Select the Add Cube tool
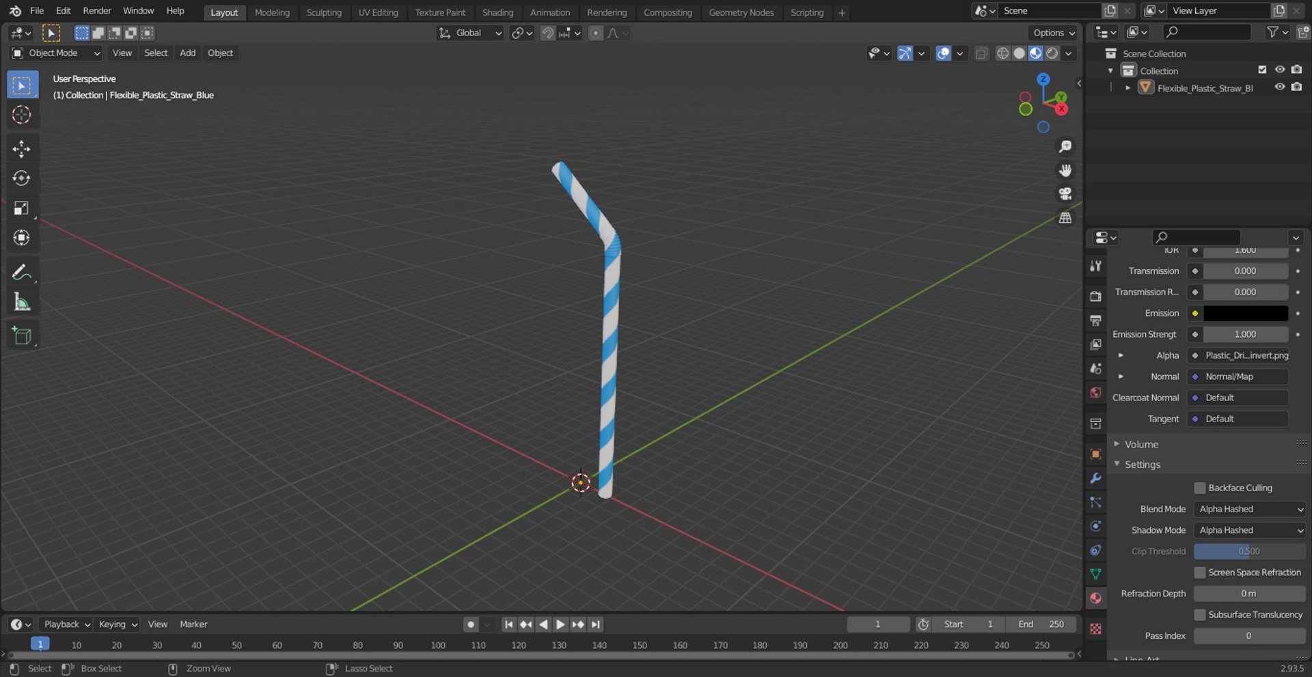Screen dimensions: 1312x677 22,335
